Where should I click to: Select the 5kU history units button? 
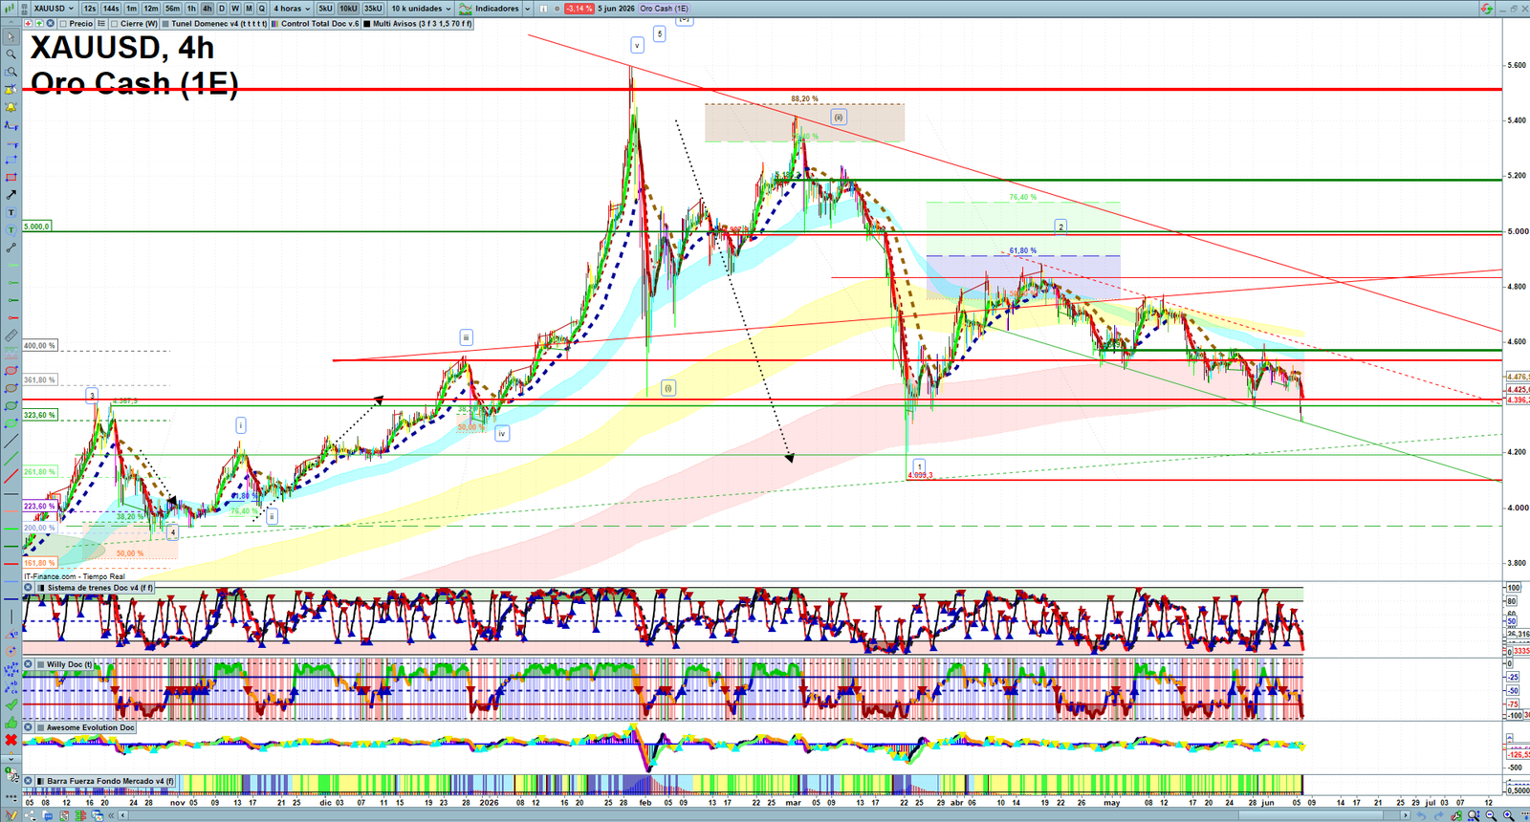click(325, 9)
